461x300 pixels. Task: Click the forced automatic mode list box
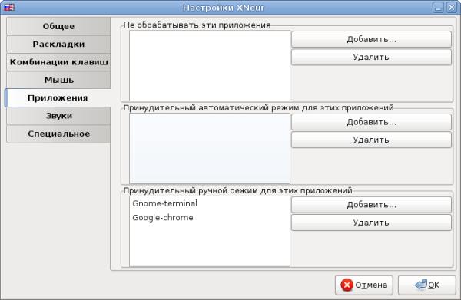210,149
